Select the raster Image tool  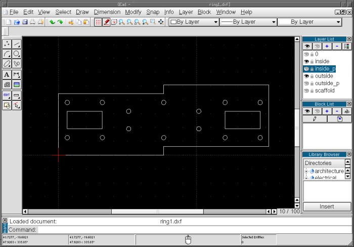tap(17, 85)
